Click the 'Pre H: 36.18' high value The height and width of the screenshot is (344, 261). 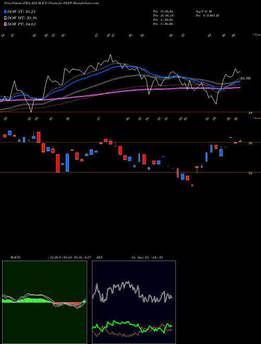[x=163, y=16]
